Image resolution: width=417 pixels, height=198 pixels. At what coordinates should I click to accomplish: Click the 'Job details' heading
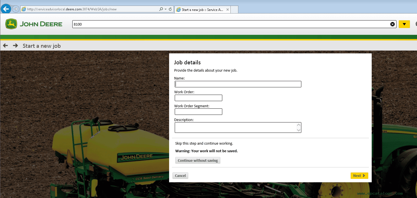point(187,62)
